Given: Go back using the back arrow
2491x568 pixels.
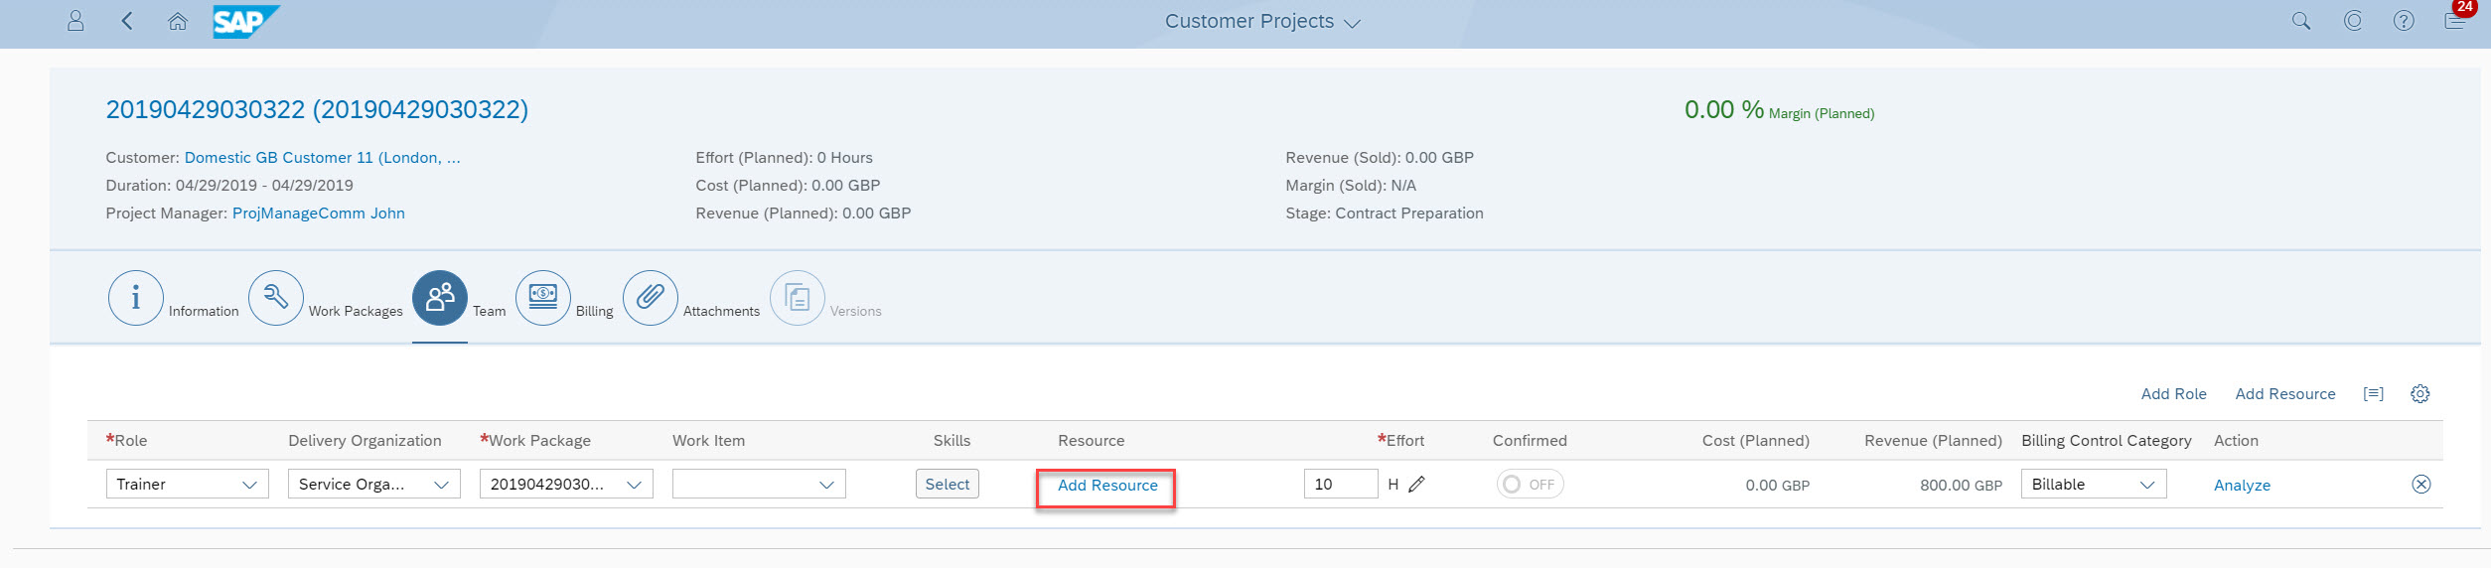Looking at the screenshot, I should coord(126,21).
